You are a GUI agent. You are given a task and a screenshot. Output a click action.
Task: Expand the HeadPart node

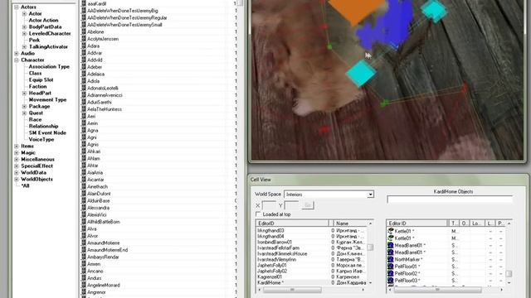[x=24, y=94]
